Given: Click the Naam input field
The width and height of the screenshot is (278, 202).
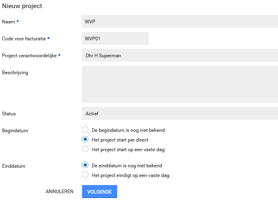Looking at the screenshot, I should (180, 21).
